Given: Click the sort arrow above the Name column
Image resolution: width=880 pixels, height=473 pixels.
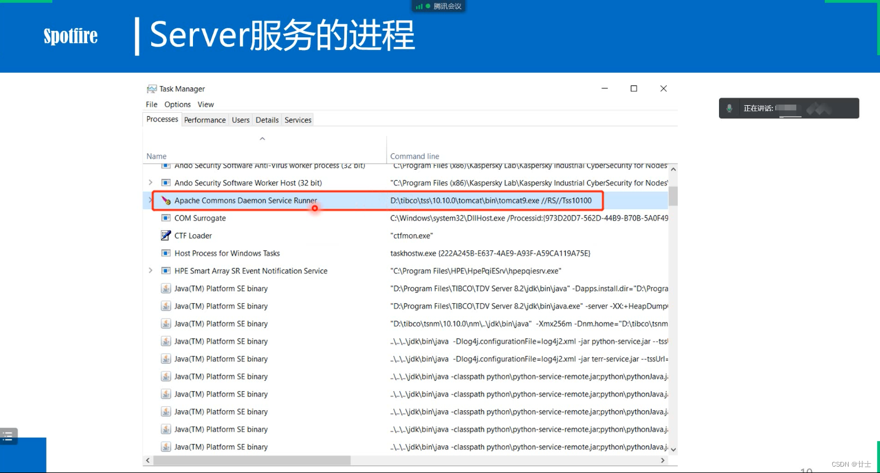Looking at the screenshot, I should pyautogui.click(x=262, y=138).
